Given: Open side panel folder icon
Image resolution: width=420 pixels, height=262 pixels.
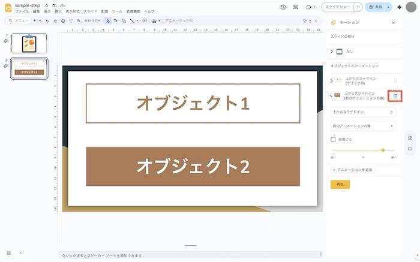Looking at the screenshot, I should [410, 149].
